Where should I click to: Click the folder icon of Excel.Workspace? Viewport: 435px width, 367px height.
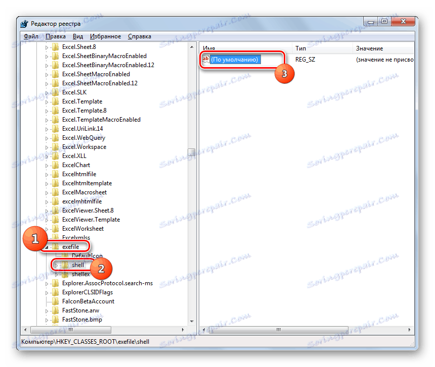pos(56,147)
